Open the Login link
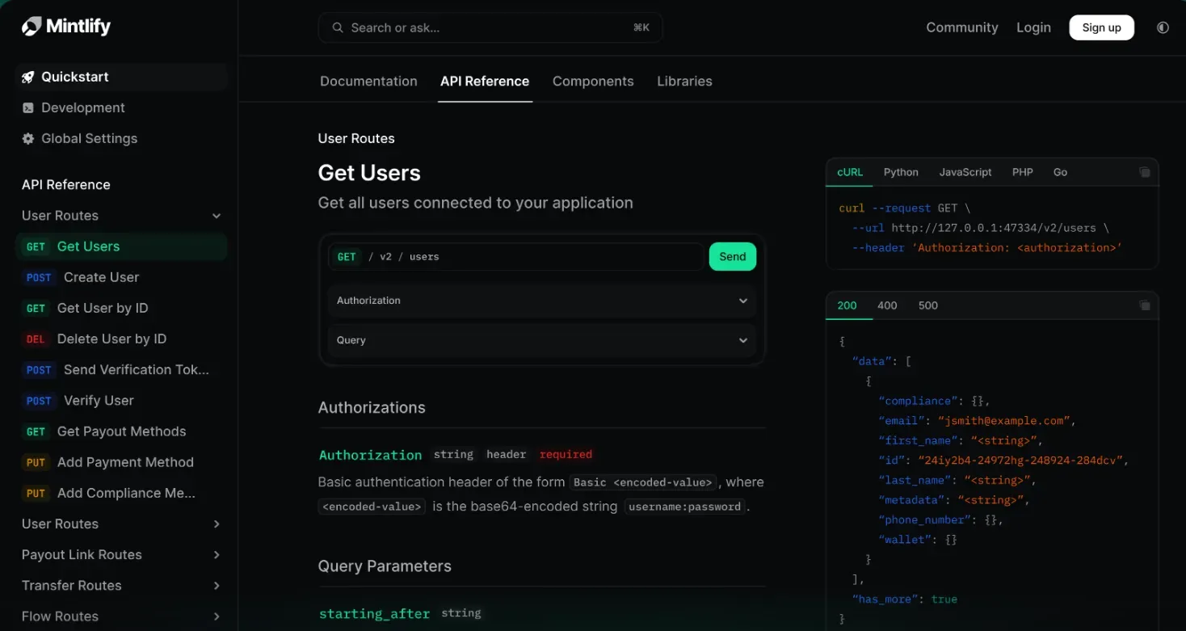Viewport: 1186px width, 631px height. (x=1033, y=27)
